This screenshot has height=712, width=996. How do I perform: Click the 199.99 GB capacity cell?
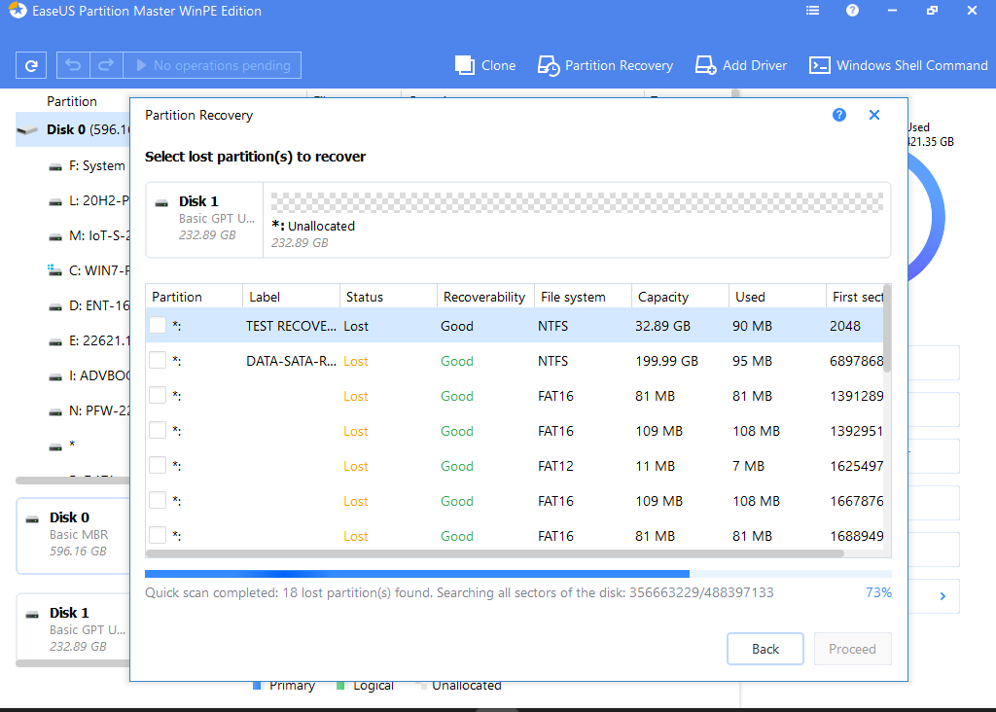tap(667, 361)
